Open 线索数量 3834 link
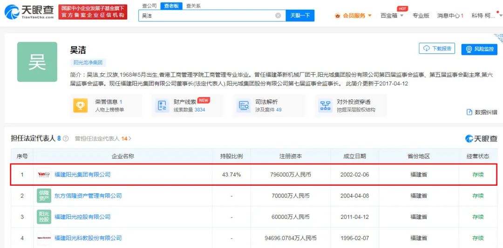 (x=190, y=110)
